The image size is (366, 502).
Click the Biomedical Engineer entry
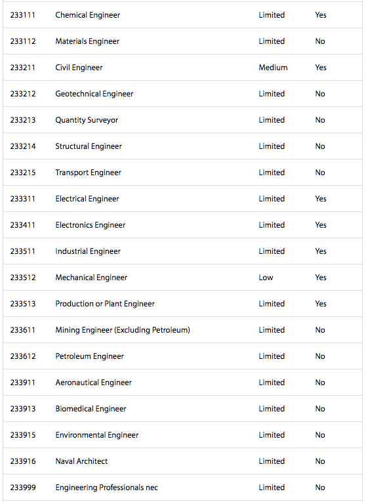click(x=91, y=409)
